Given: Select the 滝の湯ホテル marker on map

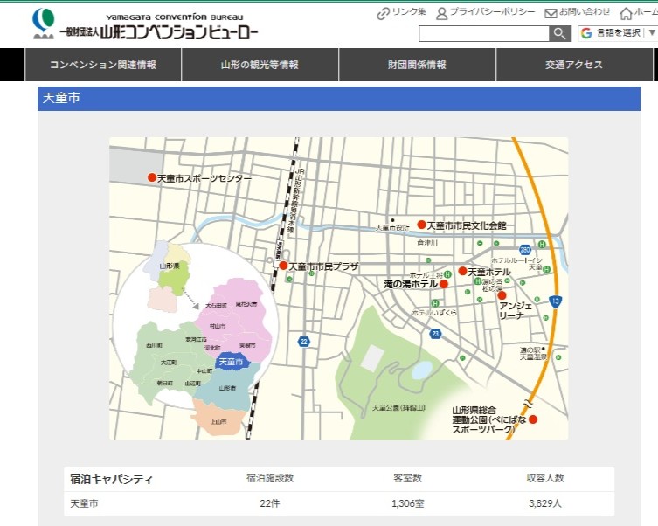Looking at the screenshot, I should [444, 284].
